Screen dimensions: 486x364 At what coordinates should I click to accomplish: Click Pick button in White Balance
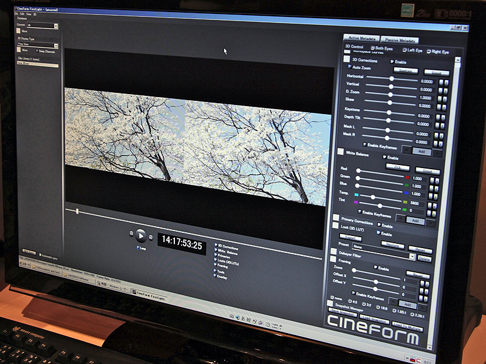coord(398,167)
